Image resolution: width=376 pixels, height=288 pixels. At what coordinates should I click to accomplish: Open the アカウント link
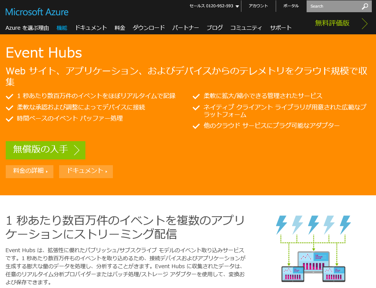pyautogui.click(x=258, y=6)
